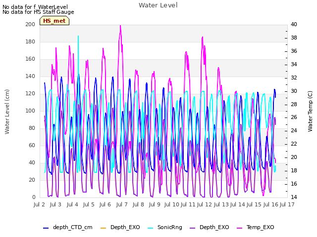The image size is (317, 237).
Task: Click the 'No data for HS Staff Gauge' message
Action: coord(38,12)
